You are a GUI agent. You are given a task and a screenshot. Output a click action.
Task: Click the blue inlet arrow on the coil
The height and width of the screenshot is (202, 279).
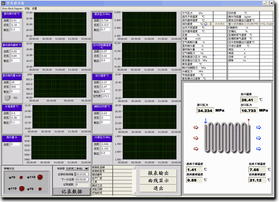(205, 121)
